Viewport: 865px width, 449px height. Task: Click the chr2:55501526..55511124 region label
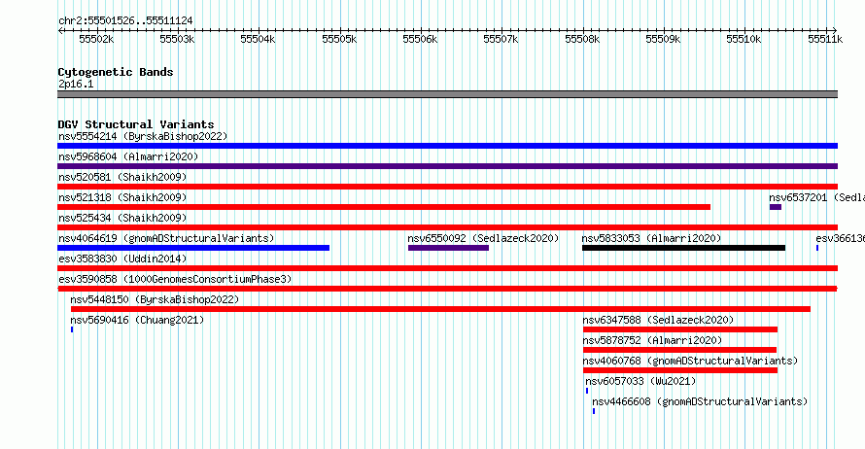(x=125, y=20)
